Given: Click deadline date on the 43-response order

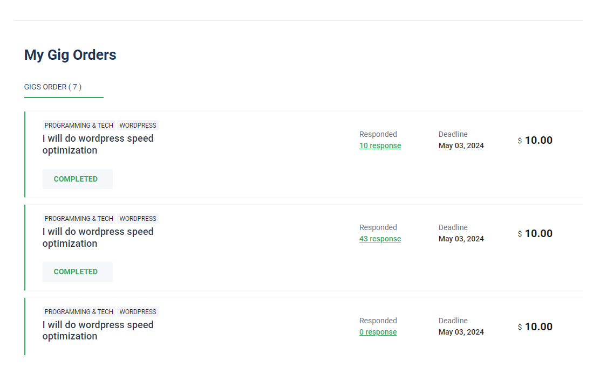Looking at the screenshot, I should [x=461, y=239].
